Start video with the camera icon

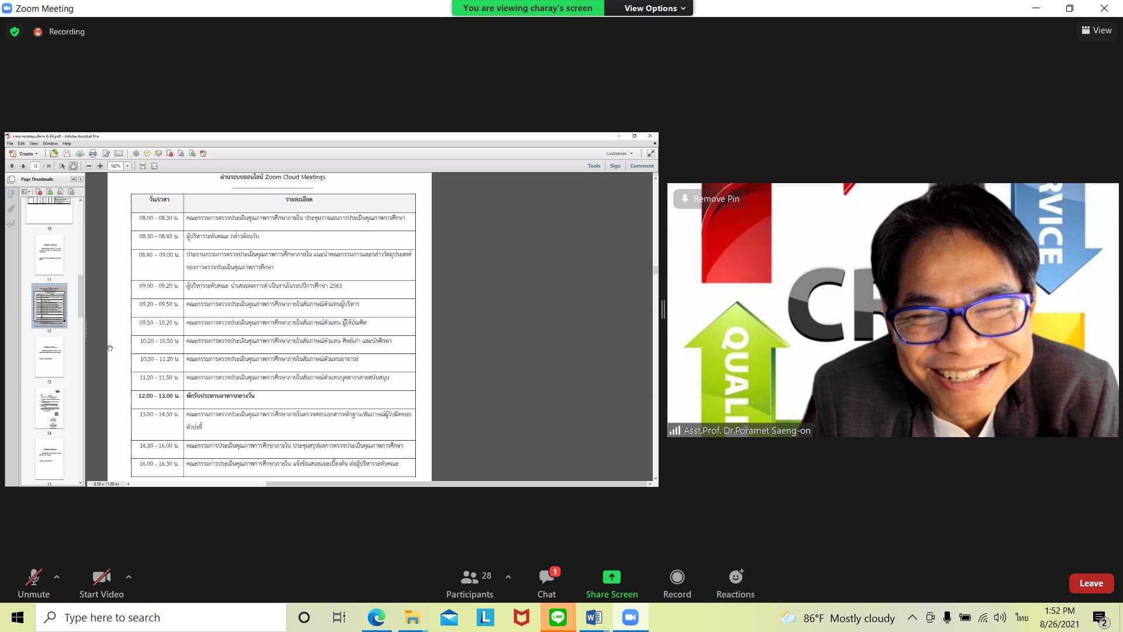click(101, 577)
